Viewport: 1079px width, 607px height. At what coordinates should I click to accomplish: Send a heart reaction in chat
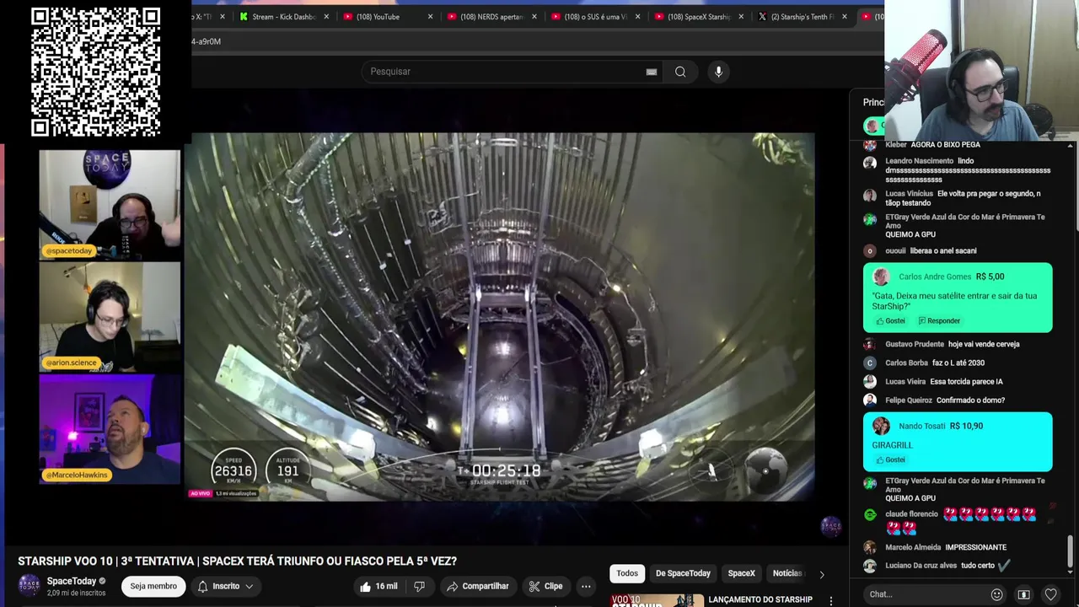(1050, 594)
